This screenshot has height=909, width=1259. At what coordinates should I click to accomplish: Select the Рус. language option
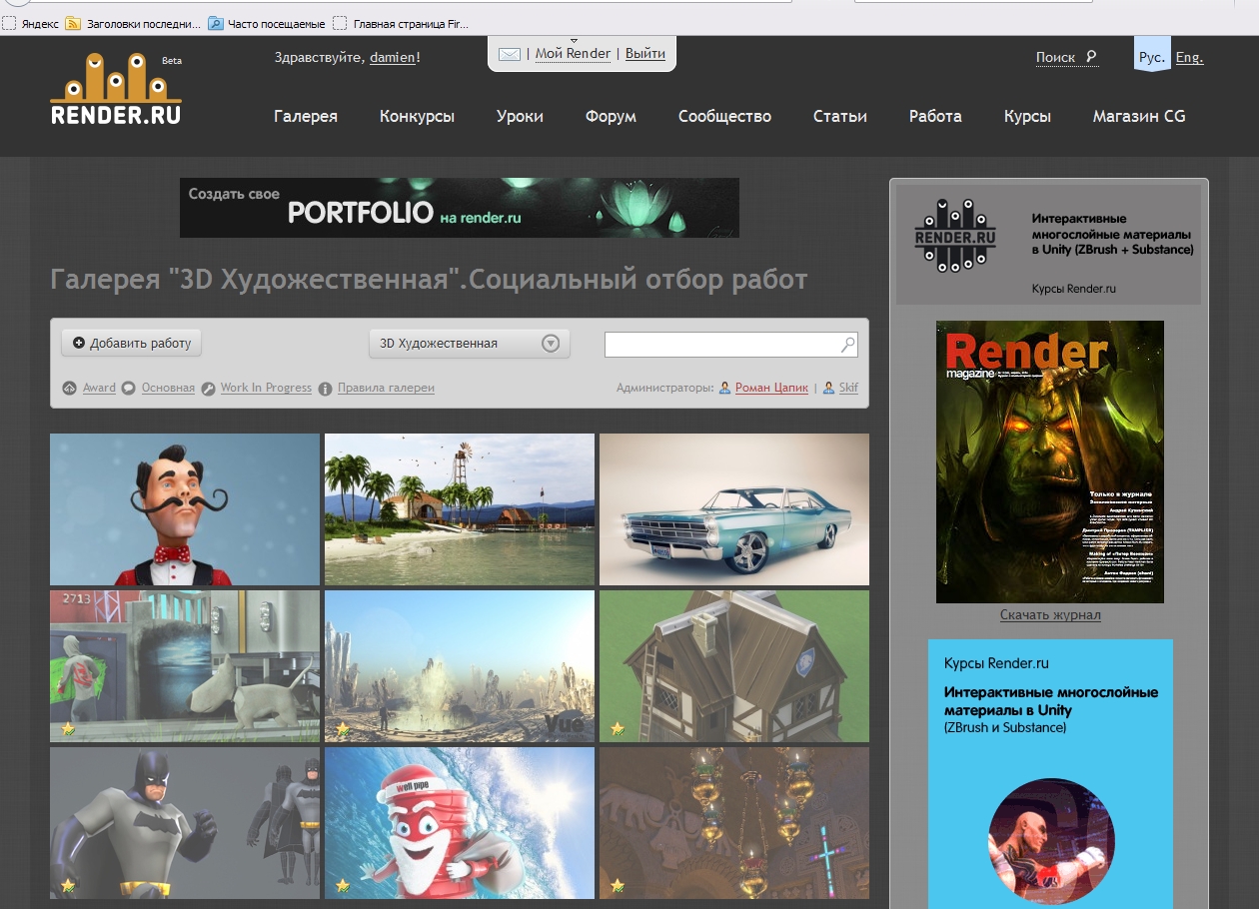(1151, 58)
